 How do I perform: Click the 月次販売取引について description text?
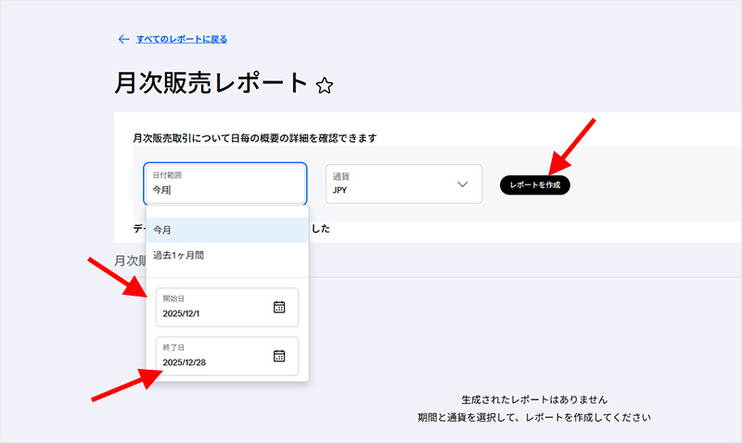tap(255, 138)
